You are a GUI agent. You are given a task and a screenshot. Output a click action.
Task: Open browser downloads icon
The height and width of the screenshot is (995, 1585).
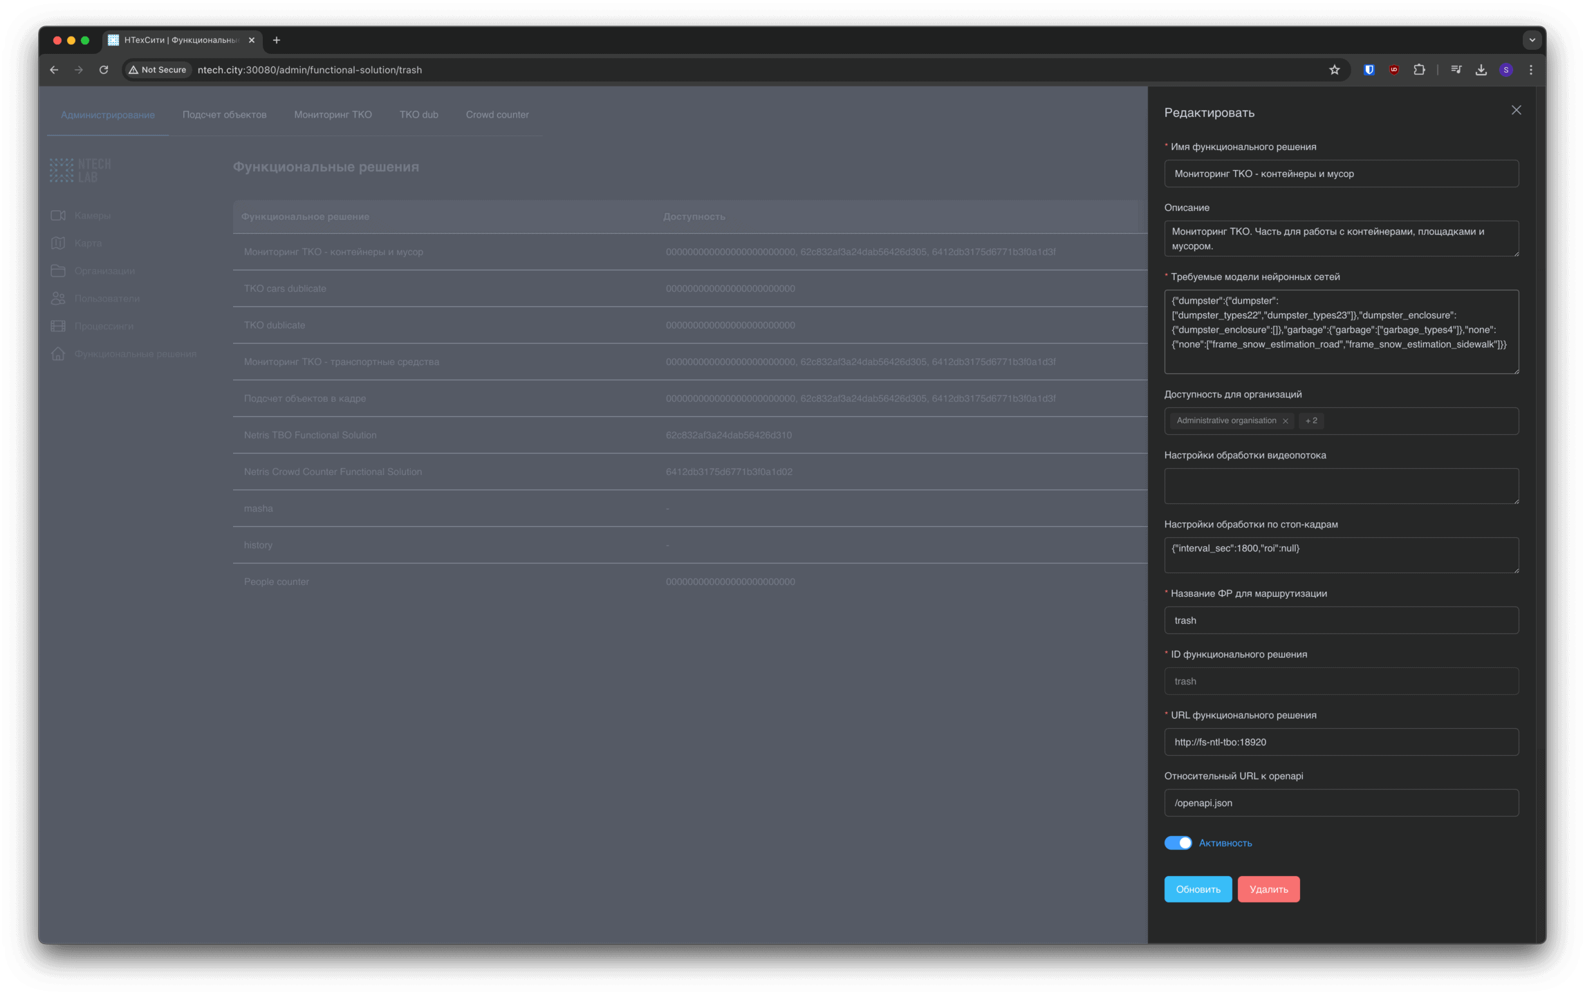[x=1481, y=70]
